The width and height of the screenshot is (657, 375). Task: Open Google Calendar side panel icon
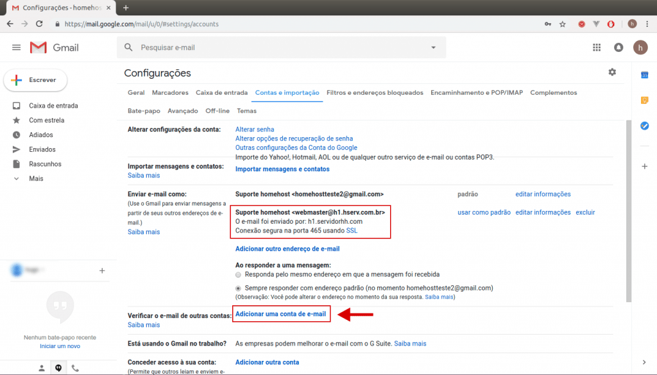[x=644, y=75]
